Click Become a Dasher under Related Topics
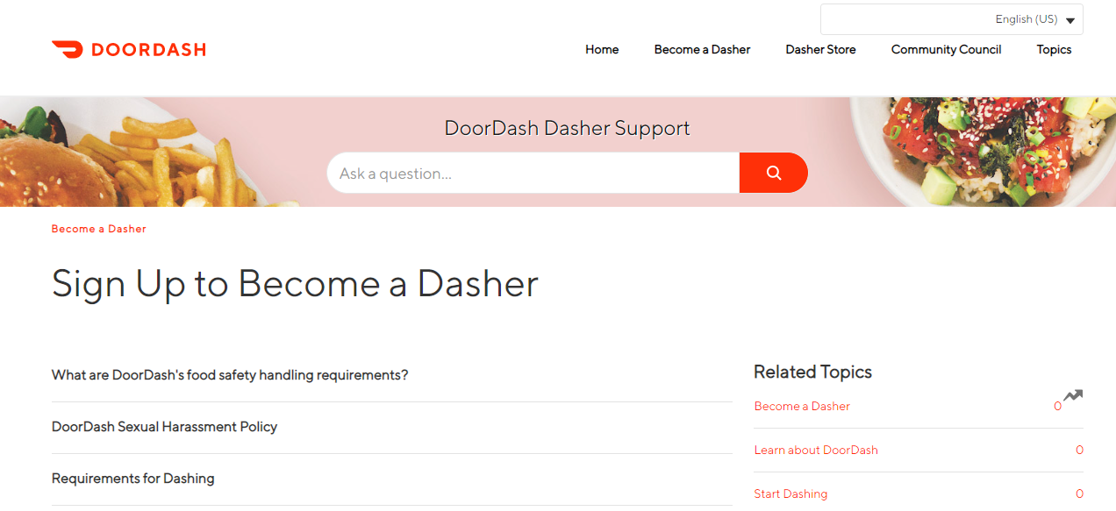1116x511 pixels. (801, 406)
